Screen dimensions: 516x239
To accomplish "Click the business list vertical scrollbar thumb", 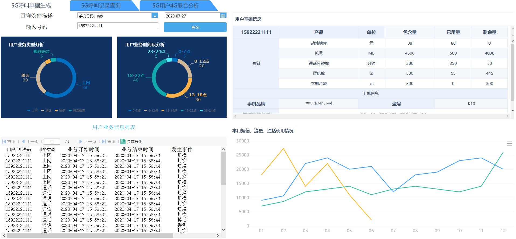I will click(x=223, y=168).
